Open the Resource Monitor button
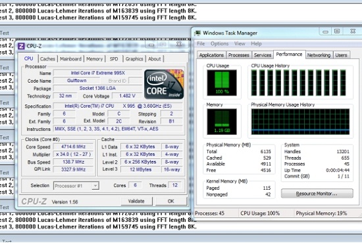 coord(317,194)
